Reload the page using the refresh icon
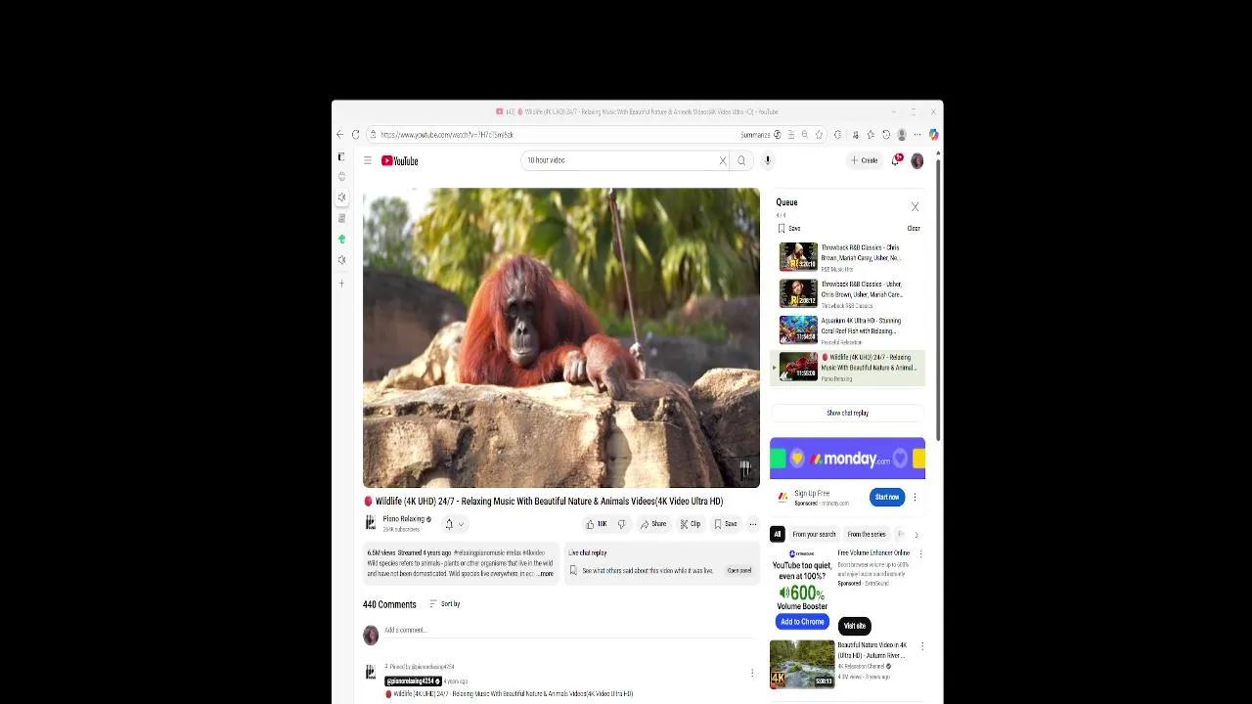 (x=356, y=135)
